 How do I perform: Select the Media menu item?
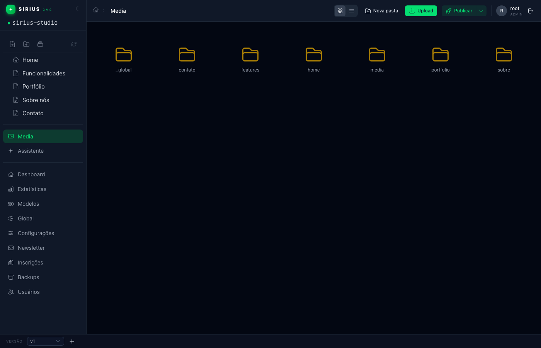tap(43, 136)
